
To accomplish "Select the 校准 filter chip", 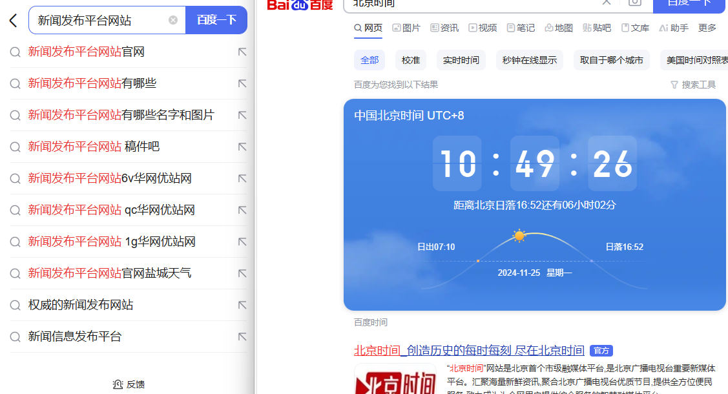I will [411, 60].
